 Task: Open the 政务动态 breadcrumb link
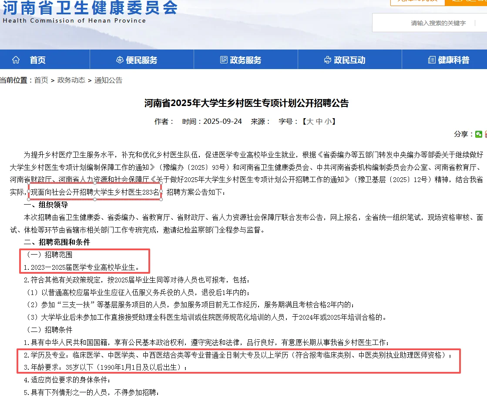[71, 80]
